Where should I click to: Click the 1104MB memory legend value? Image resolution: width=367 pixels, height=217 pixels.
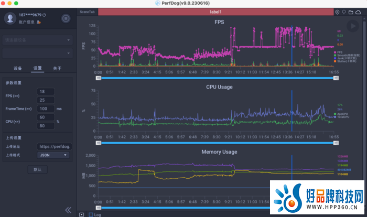tap(342, 174)
